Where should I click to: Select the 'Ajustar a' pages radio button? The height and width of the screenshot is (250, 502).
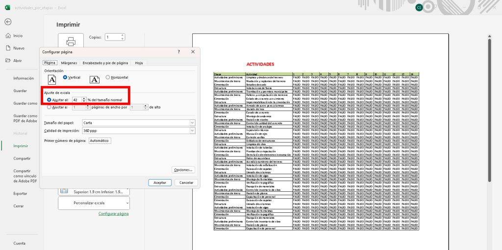click(49, 107)
